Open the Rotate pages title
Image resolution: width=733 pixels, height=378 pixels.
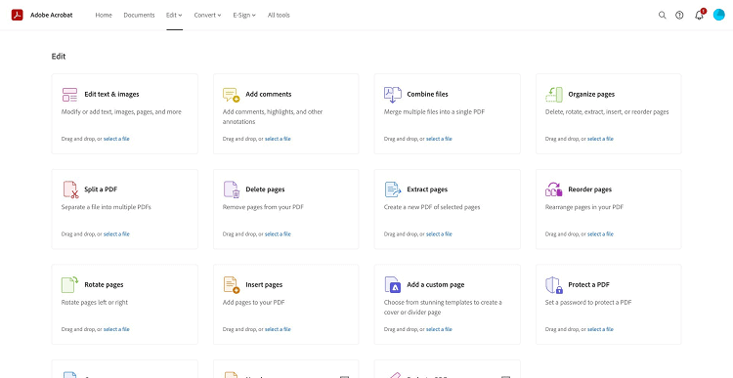click(x=104, y=285)
